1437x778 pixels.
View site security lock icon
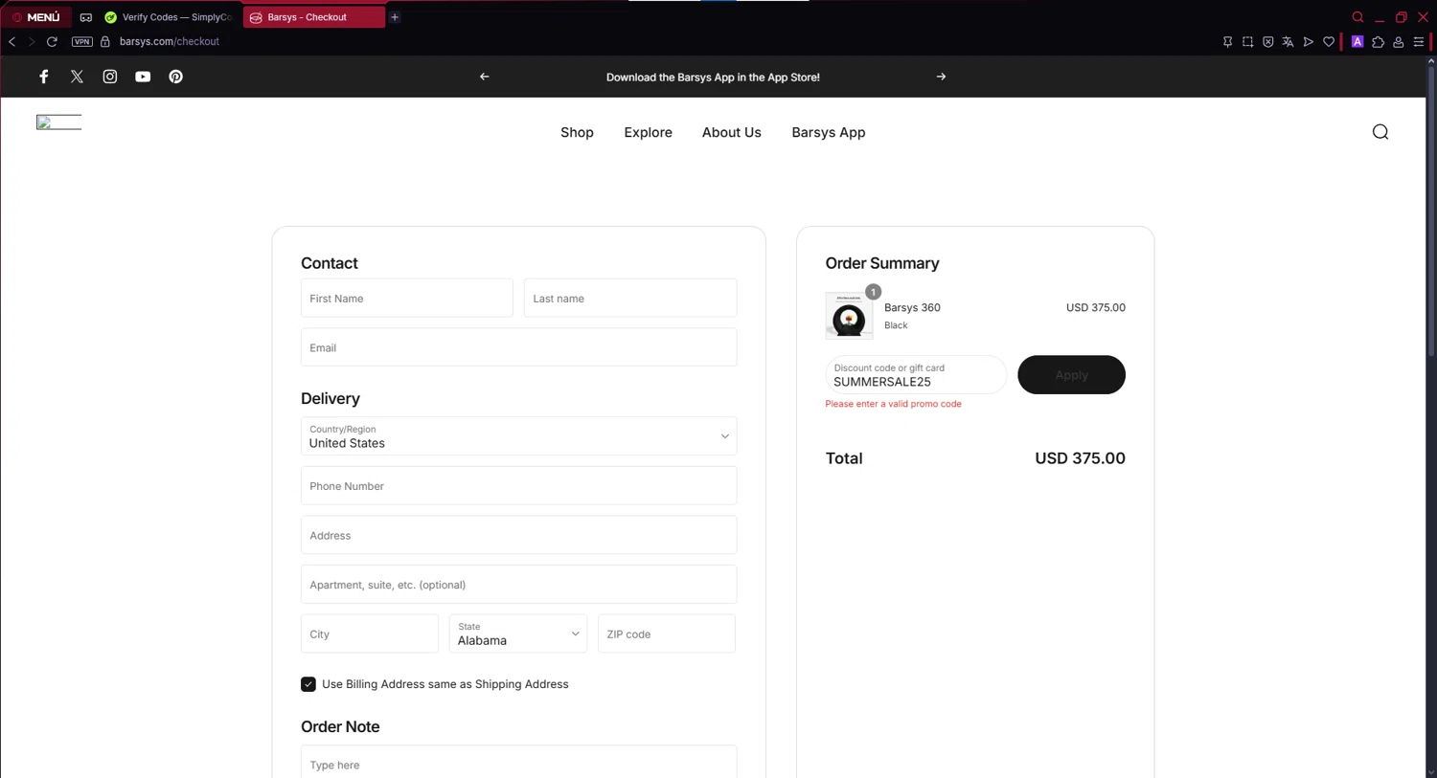pyautogui.click(x=105, y=42)
